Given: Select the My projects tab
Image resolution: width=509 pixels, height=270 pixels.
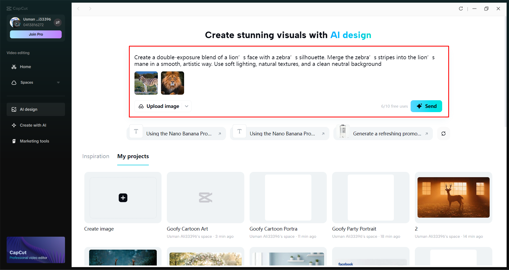Looking at the screenshot, I should point(133,156).
